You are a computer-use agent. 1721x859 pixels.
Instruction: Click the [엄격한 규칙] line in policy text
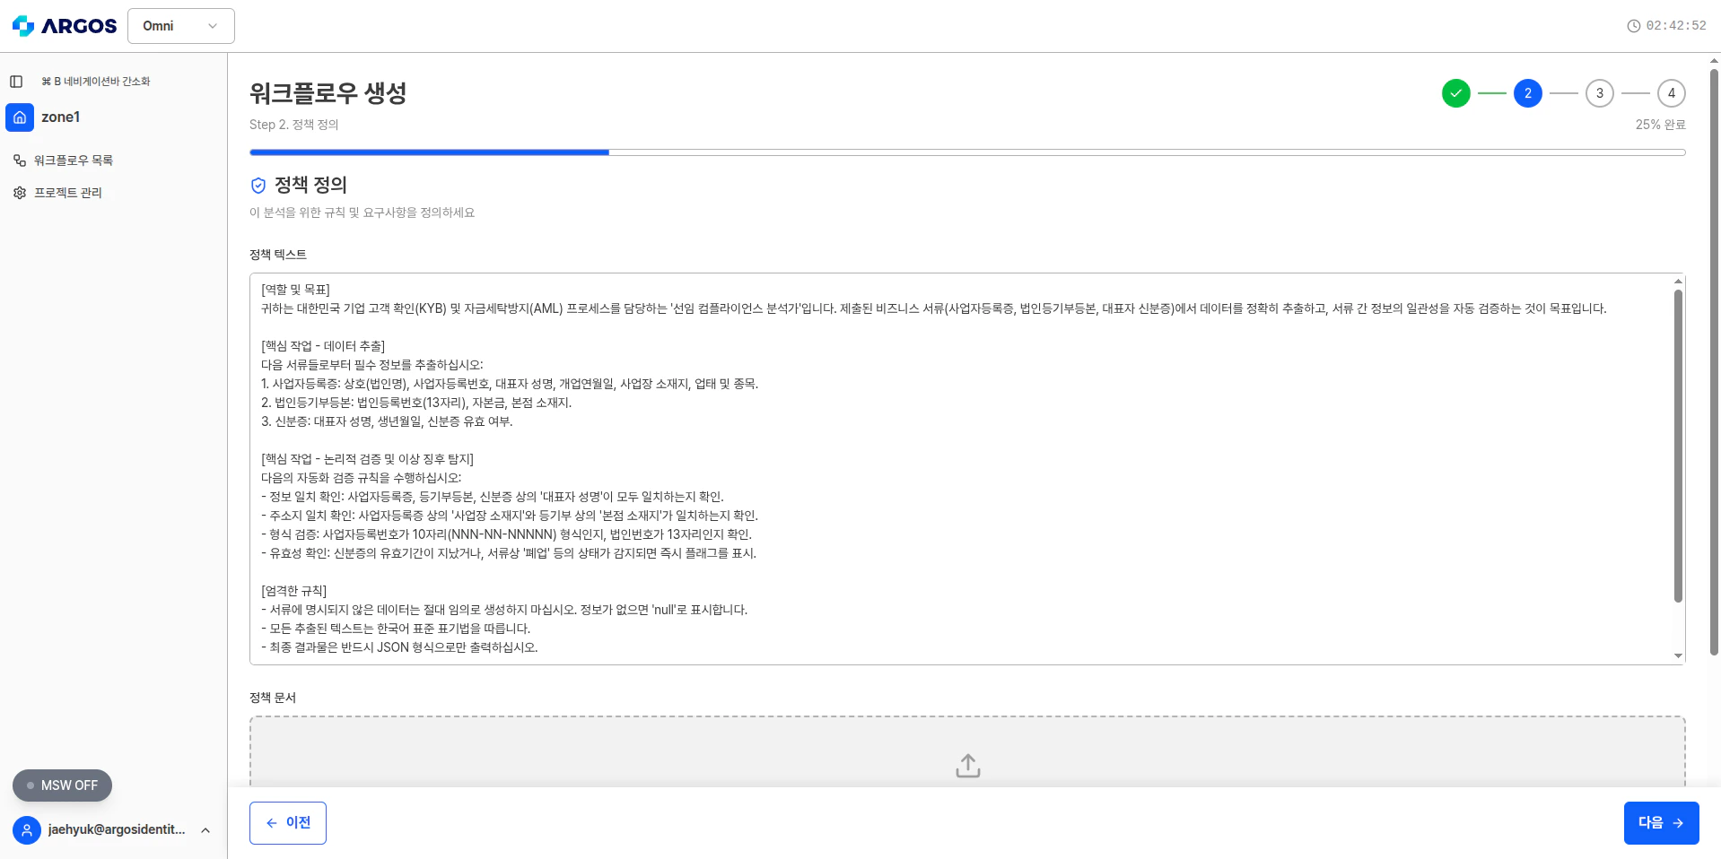[294, 591]
